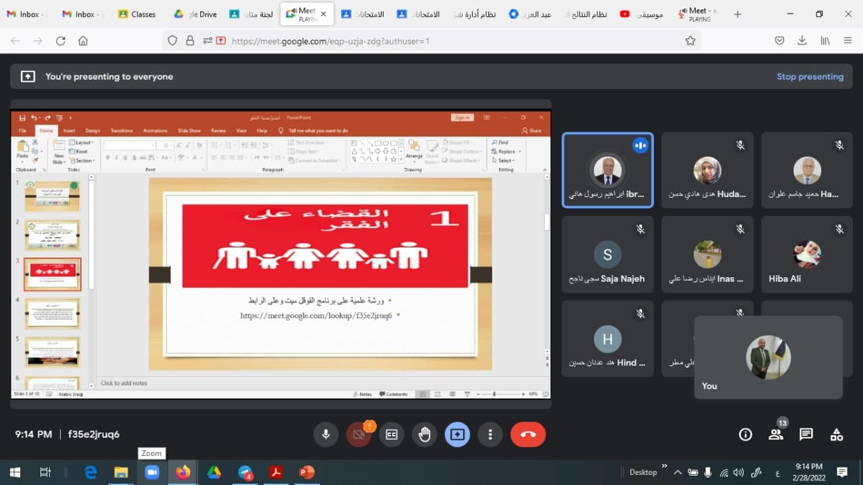Open meeting details info icon

tap(745, 435)
